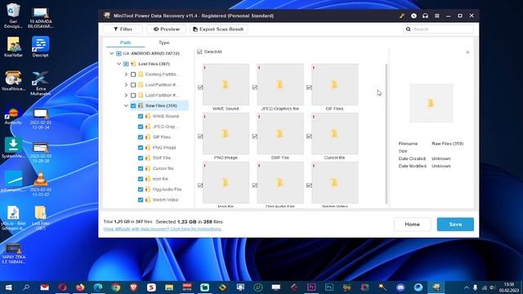The image size is (523, 294).
Task: Check the second Lost Partition checkbox
Action: point(133,95)
